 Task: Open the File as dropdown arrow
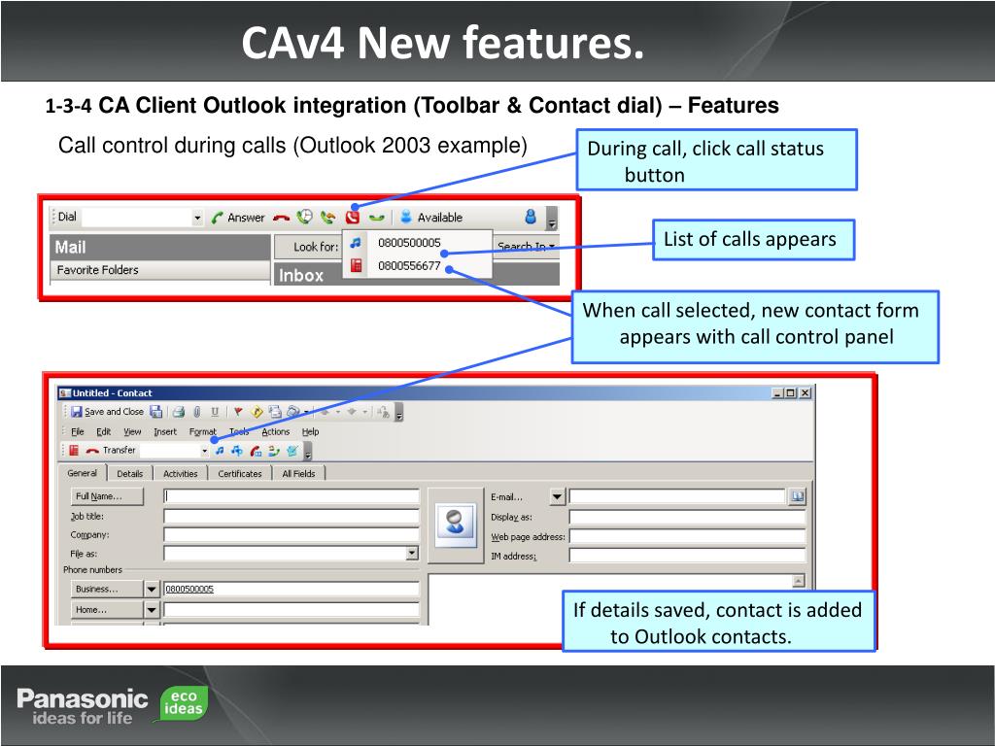412,554
